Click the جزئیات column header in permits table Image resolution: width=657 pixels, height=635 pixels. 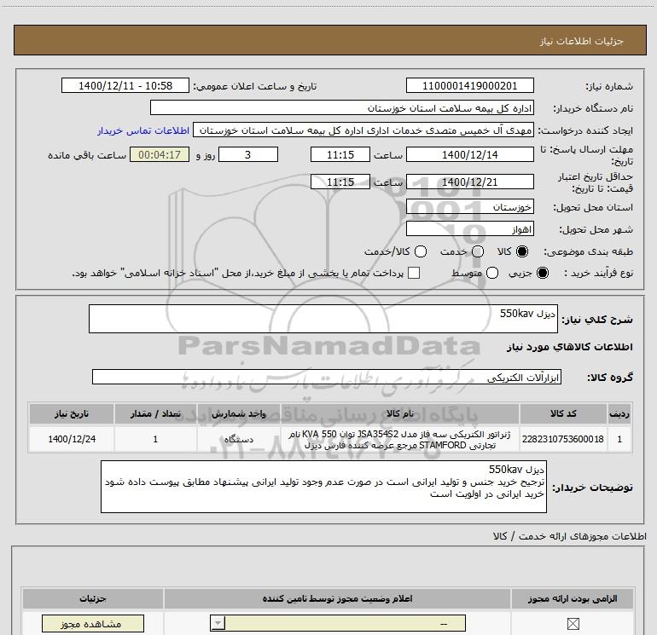click(93, 599)
